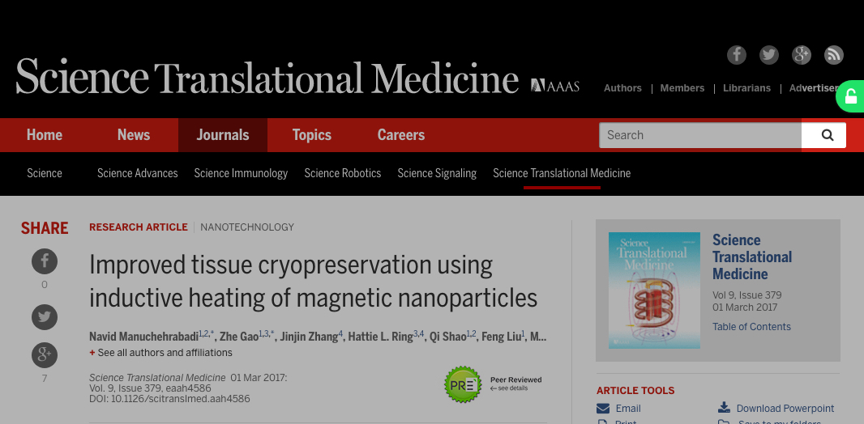Click the see details peer review link
864x424 pixels.
tap(509, 388)
